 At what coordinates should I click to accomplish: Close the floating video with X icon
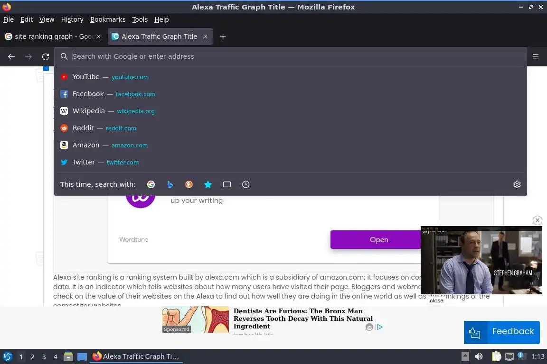[x=537, y=220]
